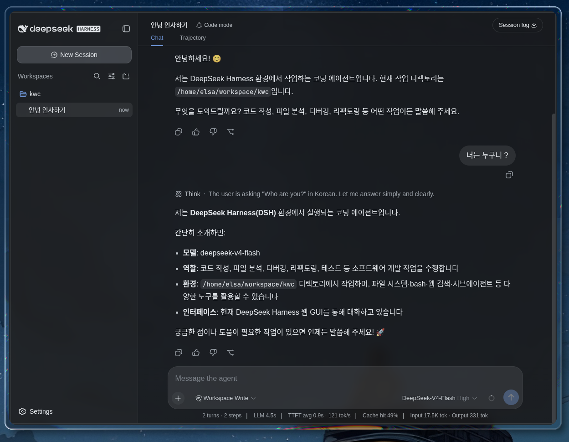Click the plus attachment button
The height and width of the screenshot is (442, 569).
click(178, 398)
